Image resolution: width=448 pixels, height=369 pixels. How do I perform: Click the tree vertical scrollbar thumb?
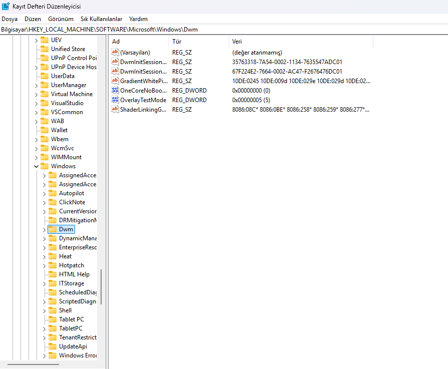pyautogui.click(x=101, y=287)
